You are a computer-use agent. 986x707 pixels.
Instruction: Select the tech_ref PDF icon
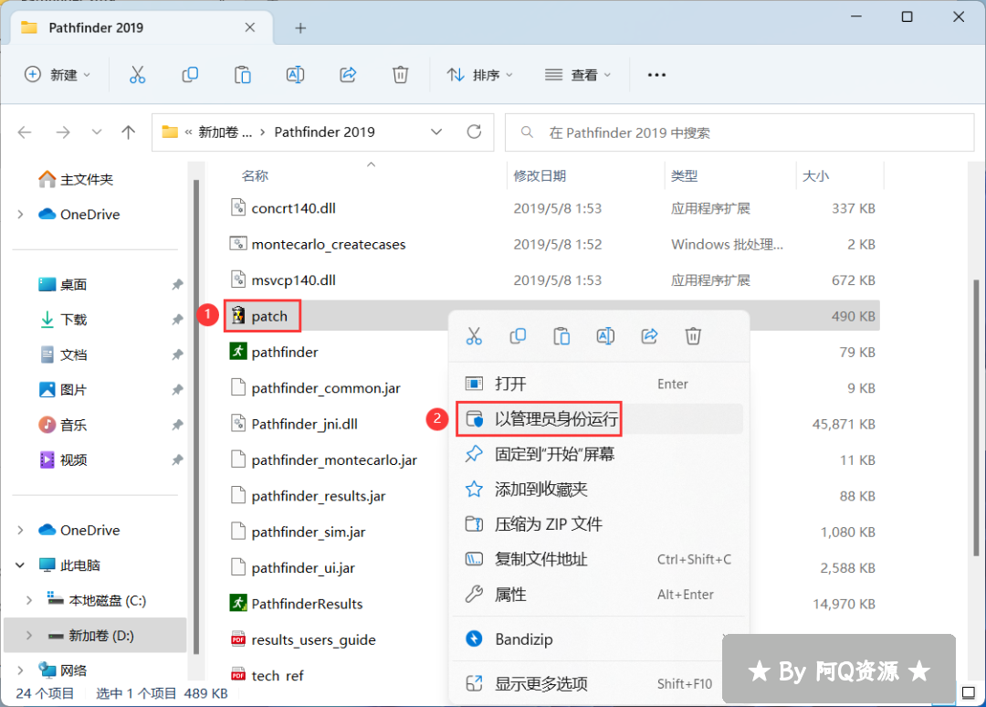[237, 675]
